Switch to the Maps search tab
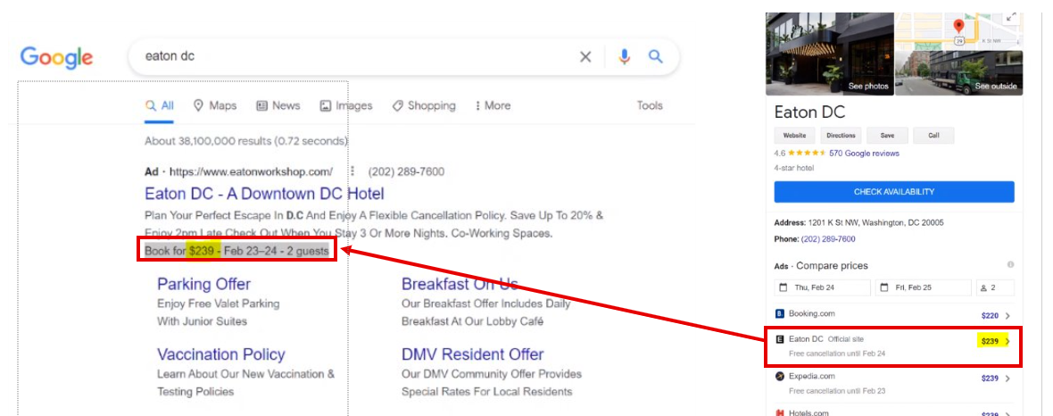 tap(215, 105)
